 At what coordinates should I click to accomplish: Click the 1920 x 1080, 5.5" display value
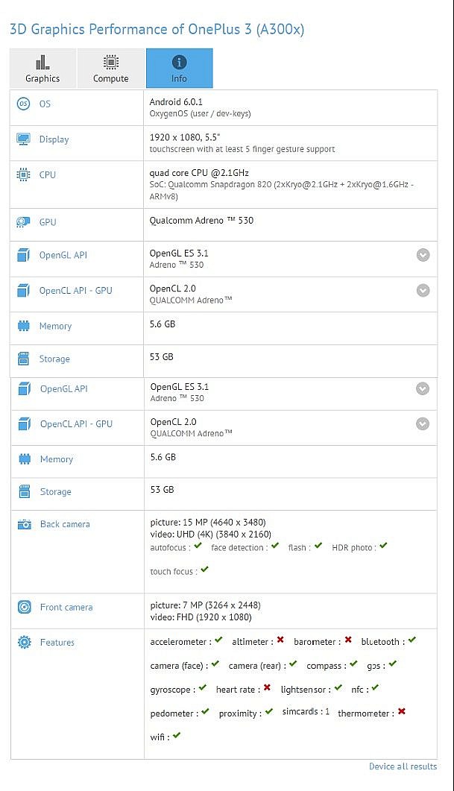click(x=185, y=137)
